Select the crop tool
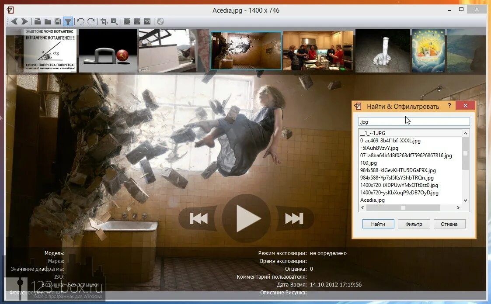Image resolution: width=491 pixels, height=304 pixels. [x=104, y=21]
